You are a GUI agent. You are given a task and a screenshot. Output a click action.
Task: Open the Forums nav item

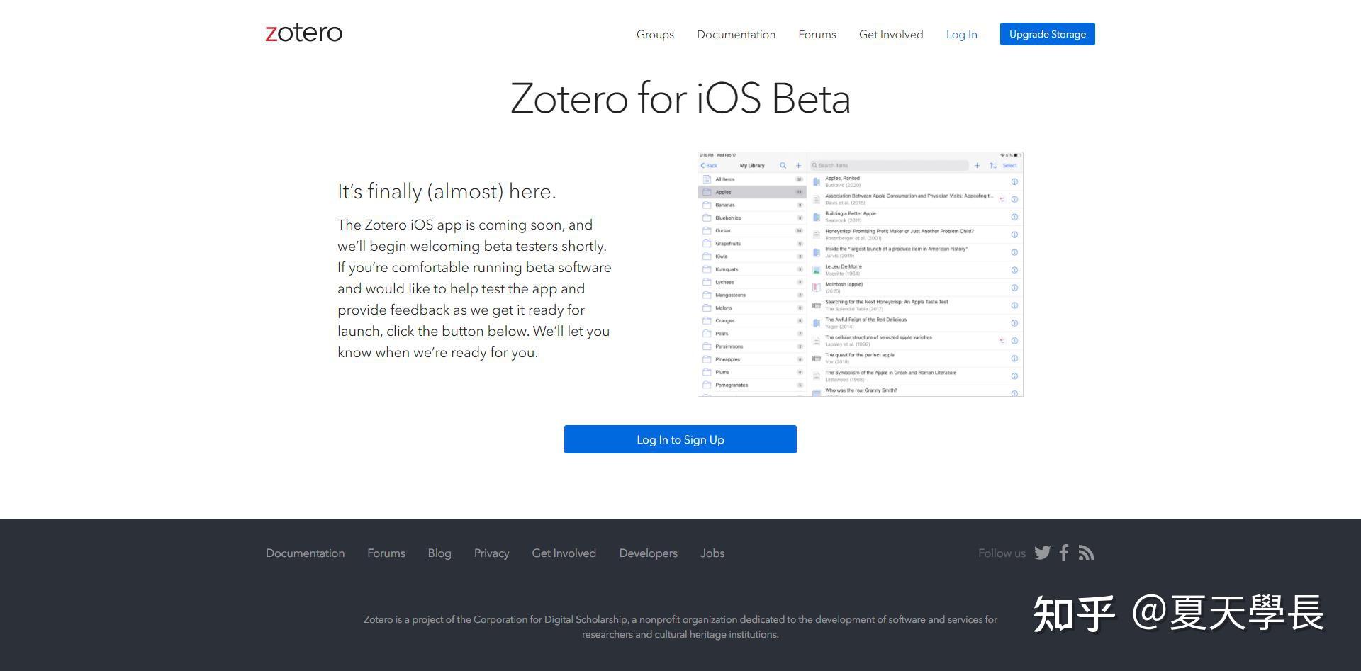coord(817,34)
